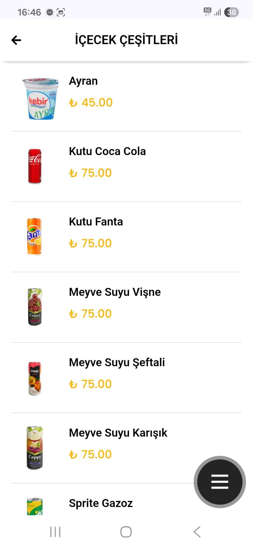Select the Ayran item title
The image size is (253, 549).
83,81
